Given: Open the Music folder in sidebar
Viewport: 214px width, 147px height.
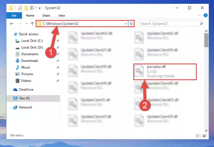Looking at the screenshot, I should [26, 67].
